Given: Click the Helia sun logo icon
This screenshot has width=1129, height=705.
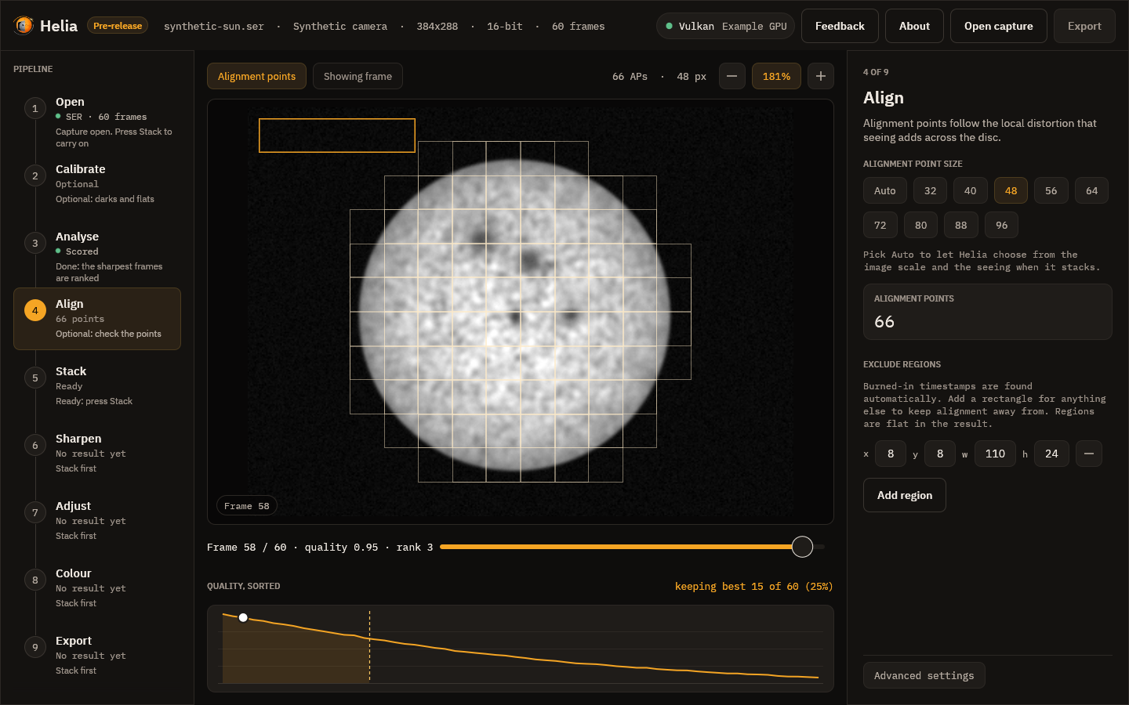Looking at the screenshot, I should [24, 26].
